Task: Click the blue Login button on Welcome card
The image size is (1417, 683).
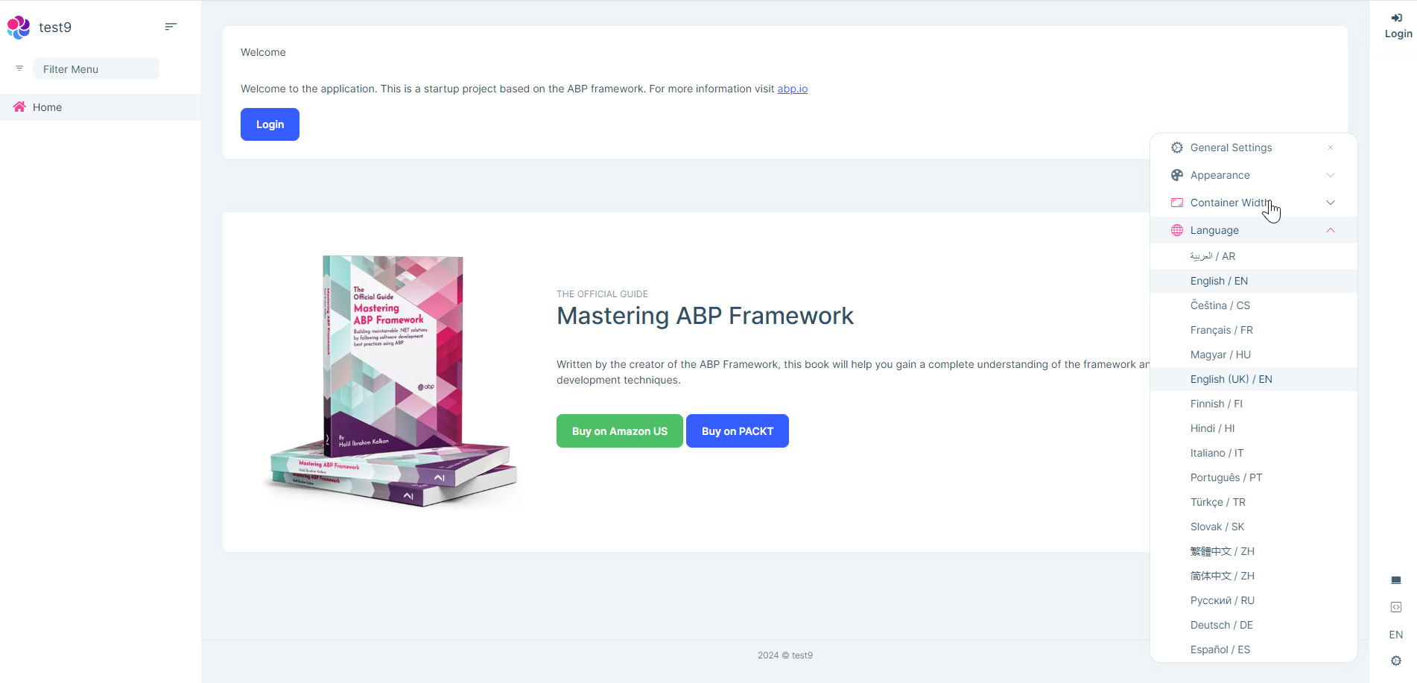Action: [x=270, y=124]
